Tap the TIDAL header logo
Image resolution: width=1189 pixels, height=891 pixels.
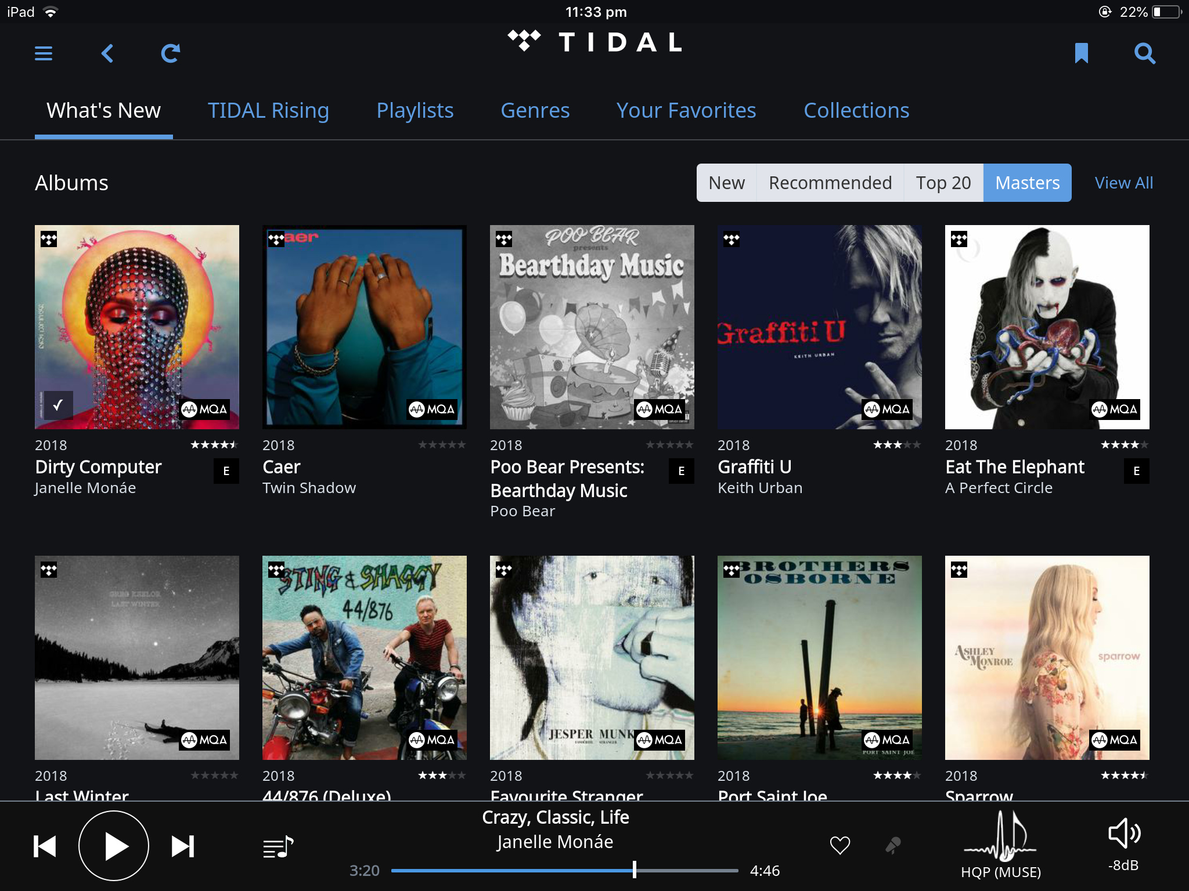594,42
